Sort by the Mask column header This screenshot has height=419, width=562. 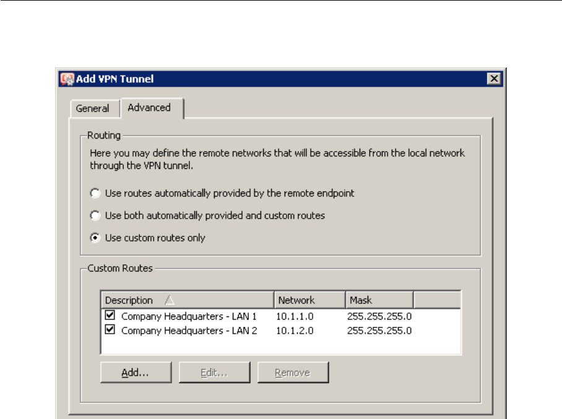tap(361, 300)
